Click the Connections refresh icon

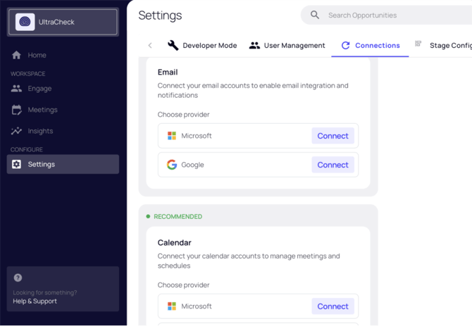pyautogui.click(x=345, y=45)
